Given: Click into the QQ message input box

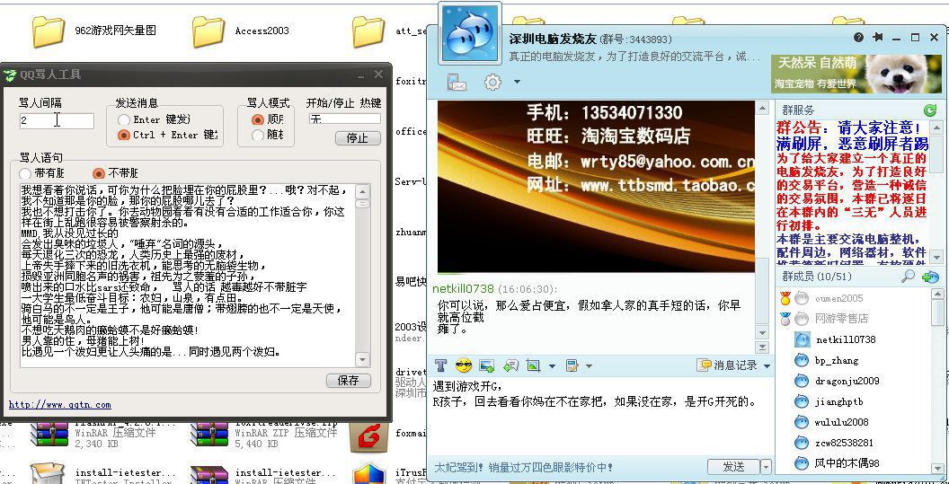Looking at the screenshot, I should [599, 415].
